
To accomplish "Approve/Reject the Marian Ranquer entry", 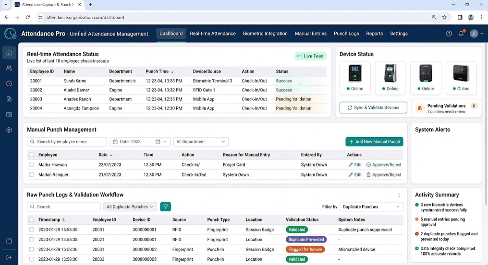I will (384, 174).
